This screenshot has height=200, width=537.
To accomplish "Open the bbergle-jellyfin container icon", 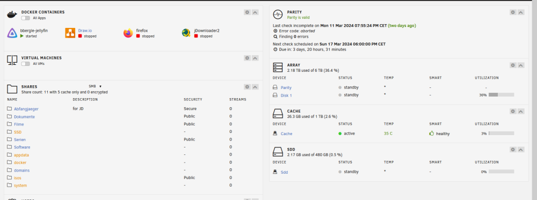I will tap(12, 33).
